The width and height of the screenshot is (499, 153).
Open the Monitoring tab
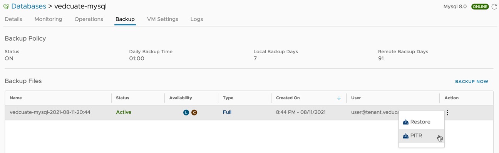(x=48, y=19)
